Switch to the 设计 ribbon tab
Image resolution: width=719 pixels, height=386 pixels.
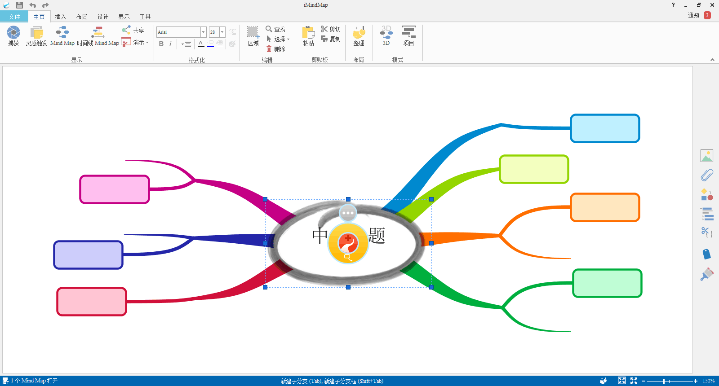tap(103, 17)
